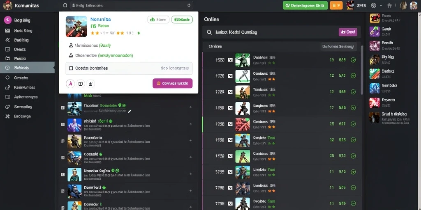The height and width of the screenshot is (210, 421).
Task: Click the book icon in popup card
Action: (x=81, y=84)
